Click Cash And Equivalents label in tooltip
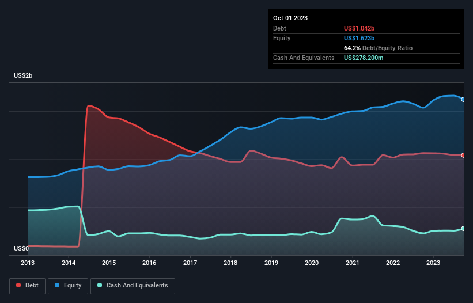 (304, 58)
